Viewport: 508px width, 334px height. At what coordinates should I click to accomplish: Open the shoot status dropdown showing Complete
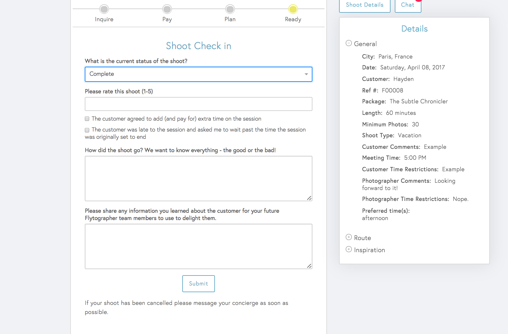[199, 74]
